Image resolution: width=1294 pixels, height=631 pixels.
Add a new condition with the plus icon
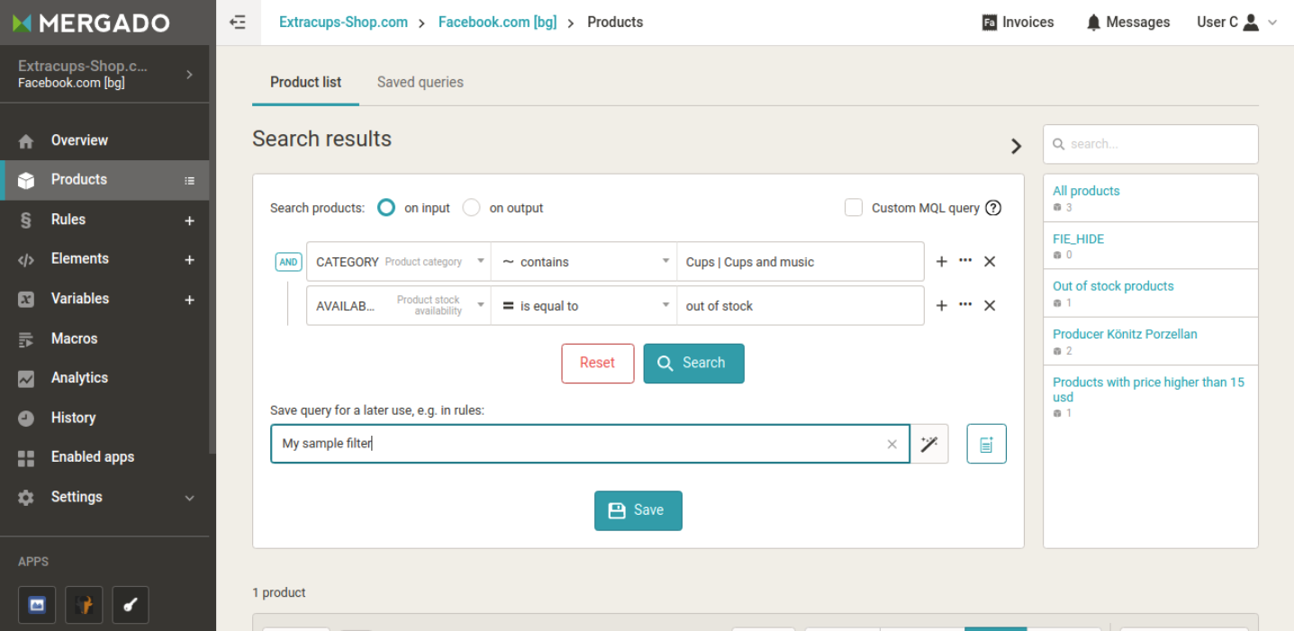tap(941, 261)
